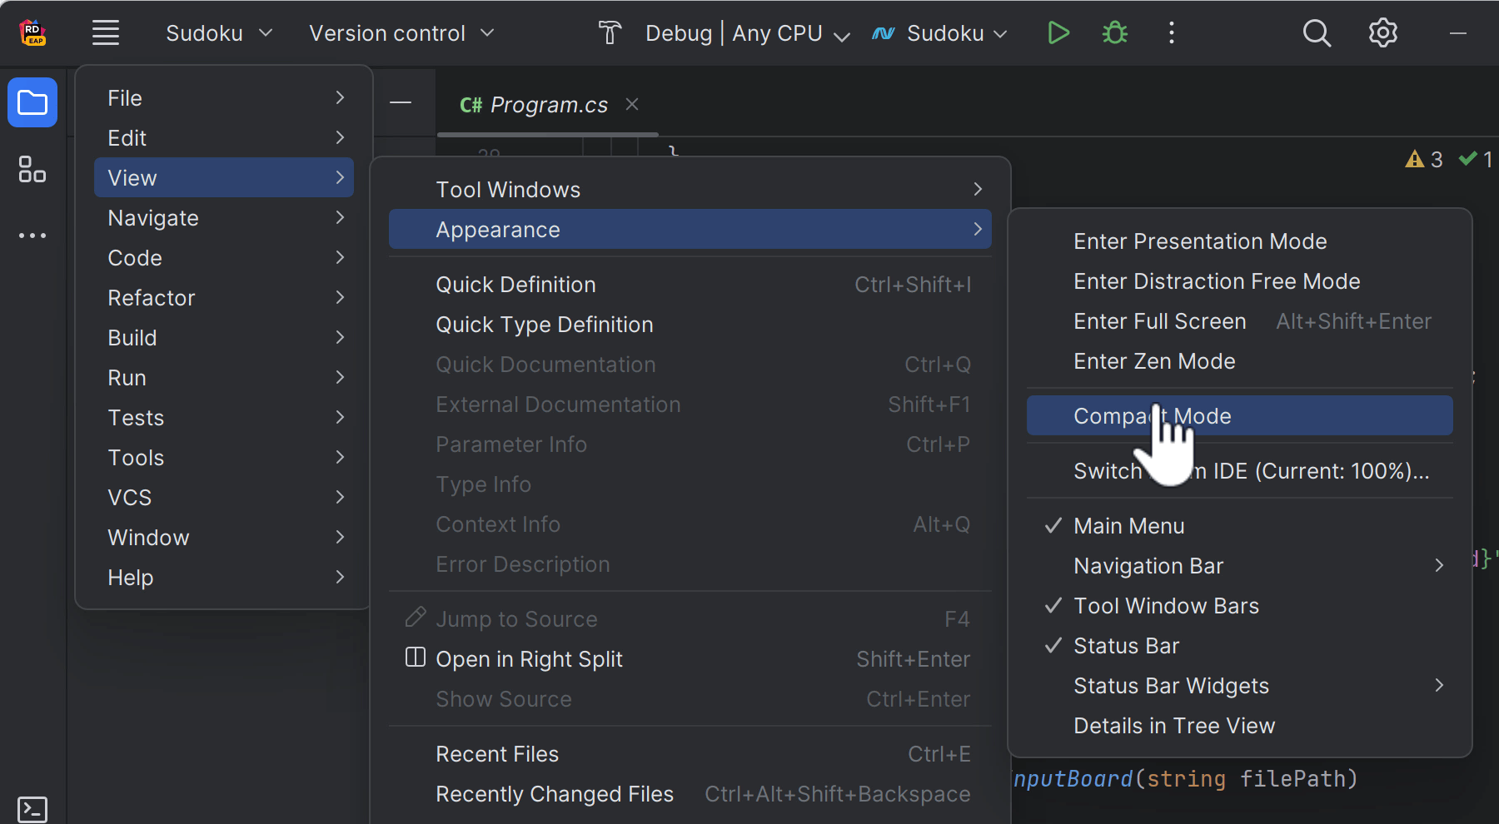Viewport: 1499px width, 824px height.
Task: Open the IDE settings gear
Action: coord(1382,33)
